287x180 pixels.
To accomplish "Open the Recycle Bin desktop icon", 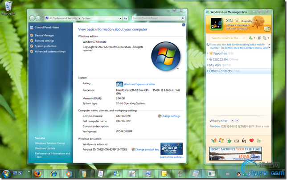I will 8,8.
